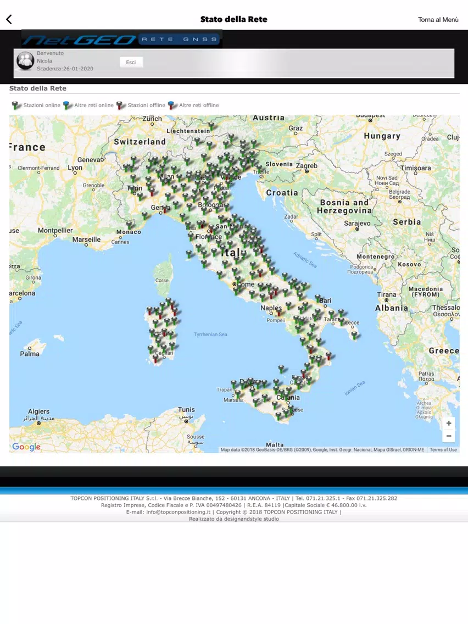Tap the Sarajevo city label
468x624 pixels.
pyautogui.click(x=357, y=223)
